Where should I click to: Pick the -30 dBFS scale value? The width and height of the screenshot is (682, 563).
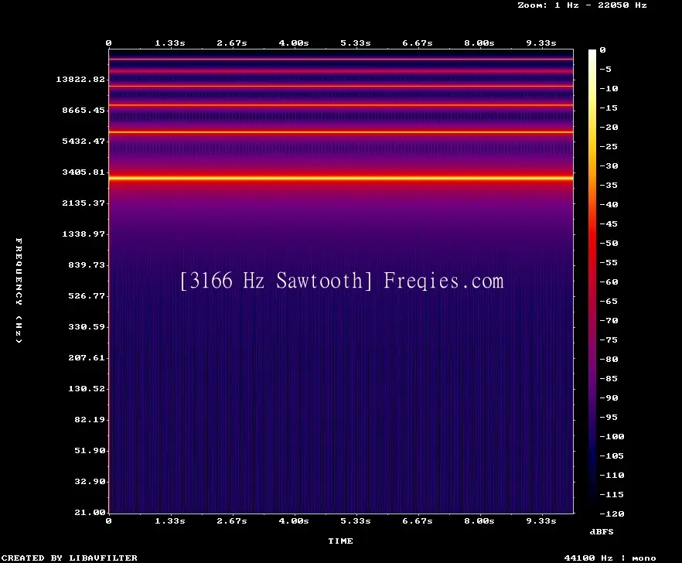(x=609, y=165)
